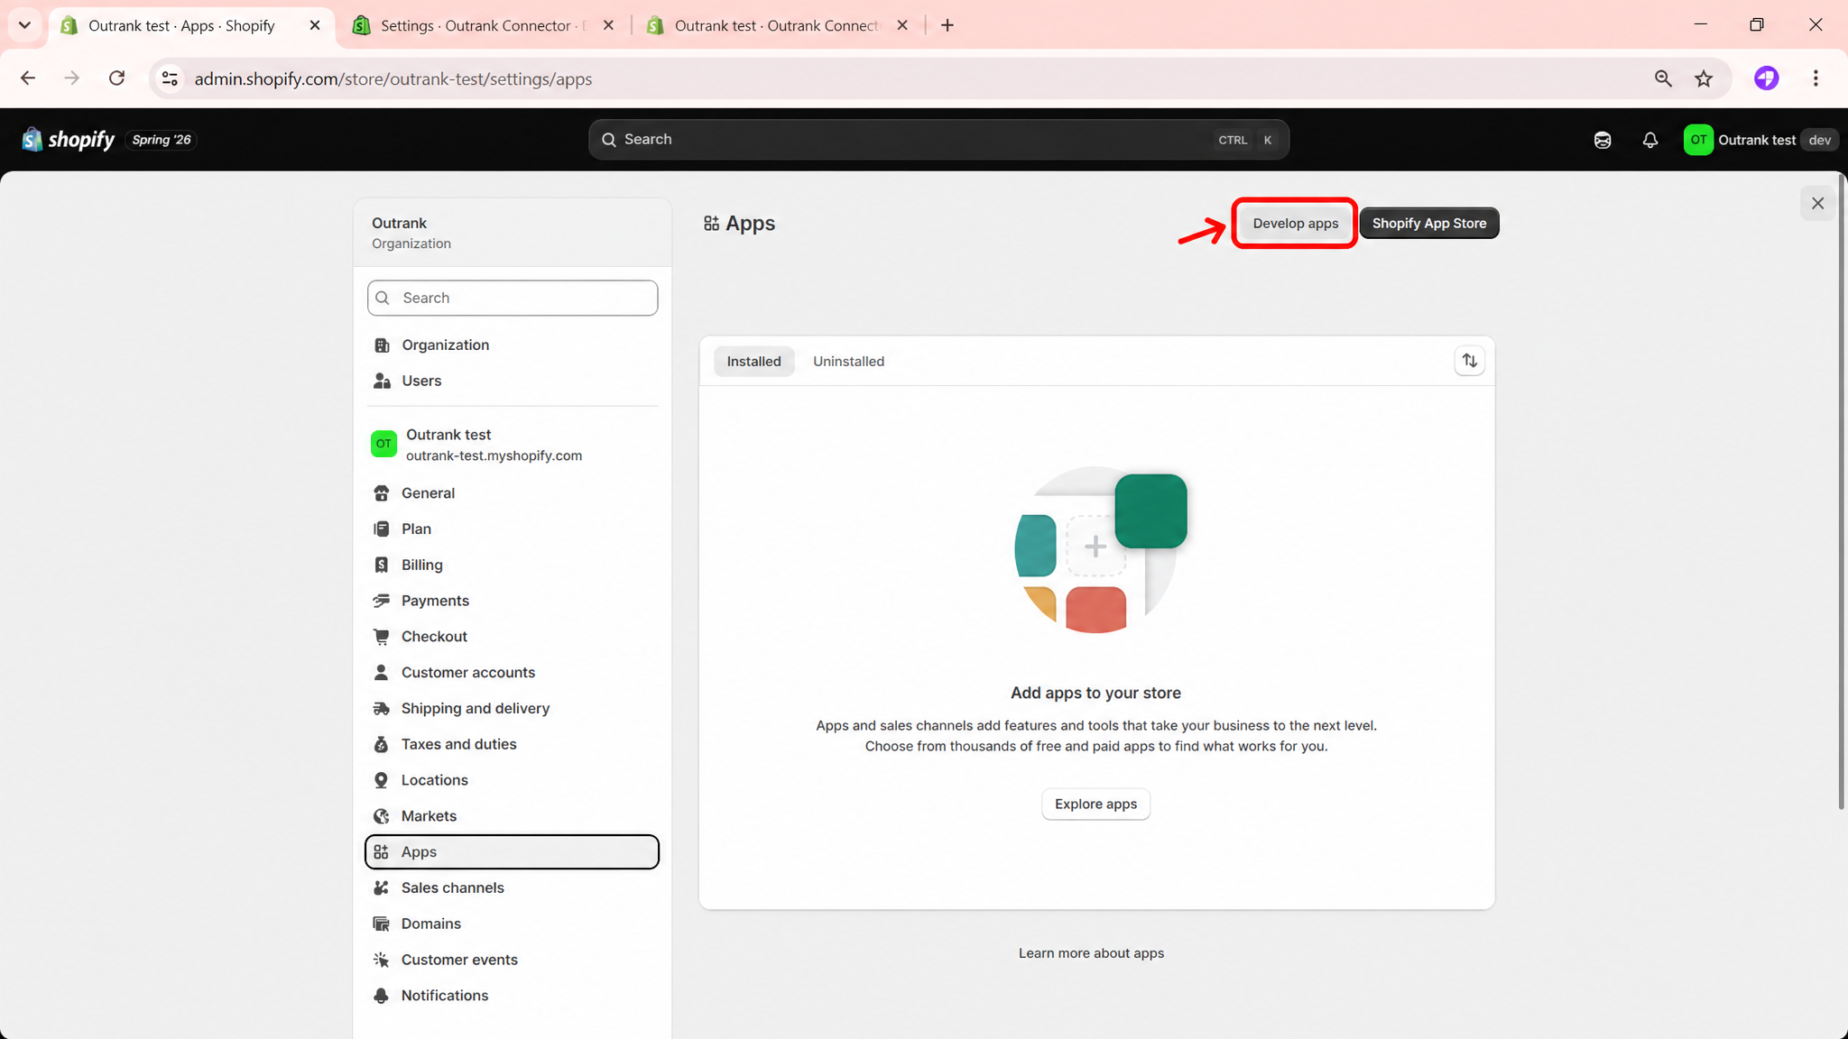Click the Plan icon in the sidebar
1848x1039 pixels.
[382, 529]
